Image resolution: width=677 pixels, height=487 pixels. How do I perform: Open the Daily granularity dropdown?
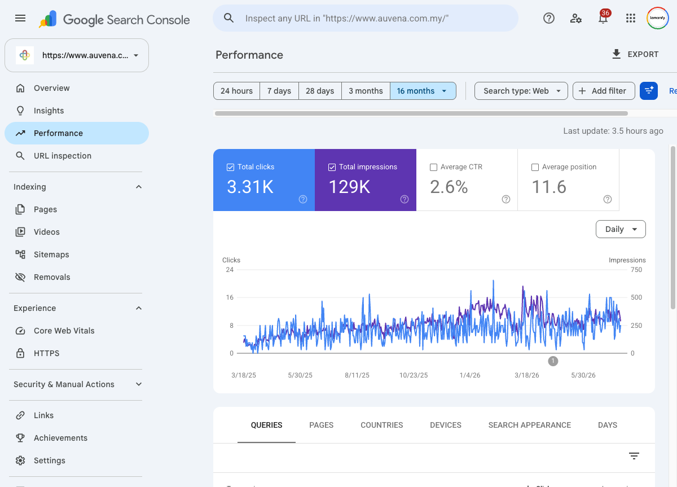621,229
